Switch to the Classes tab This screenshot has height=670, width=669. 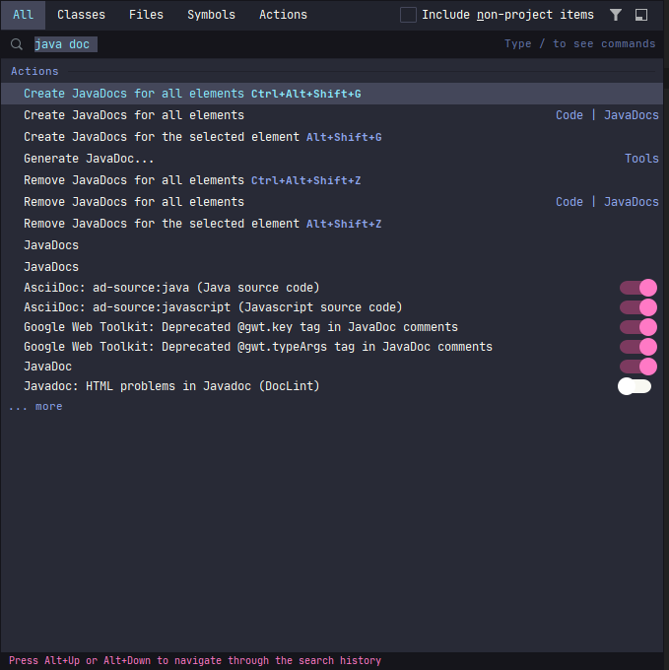pyautogui.click(x=81, y=15)
